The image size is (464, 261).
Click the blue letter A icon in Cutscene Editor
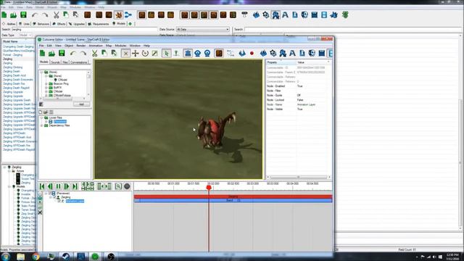point(292,53)
